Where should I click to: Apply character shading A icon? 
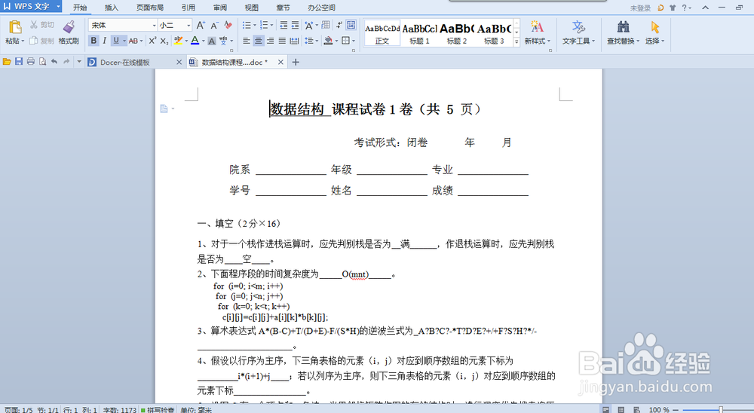(212, 41)
